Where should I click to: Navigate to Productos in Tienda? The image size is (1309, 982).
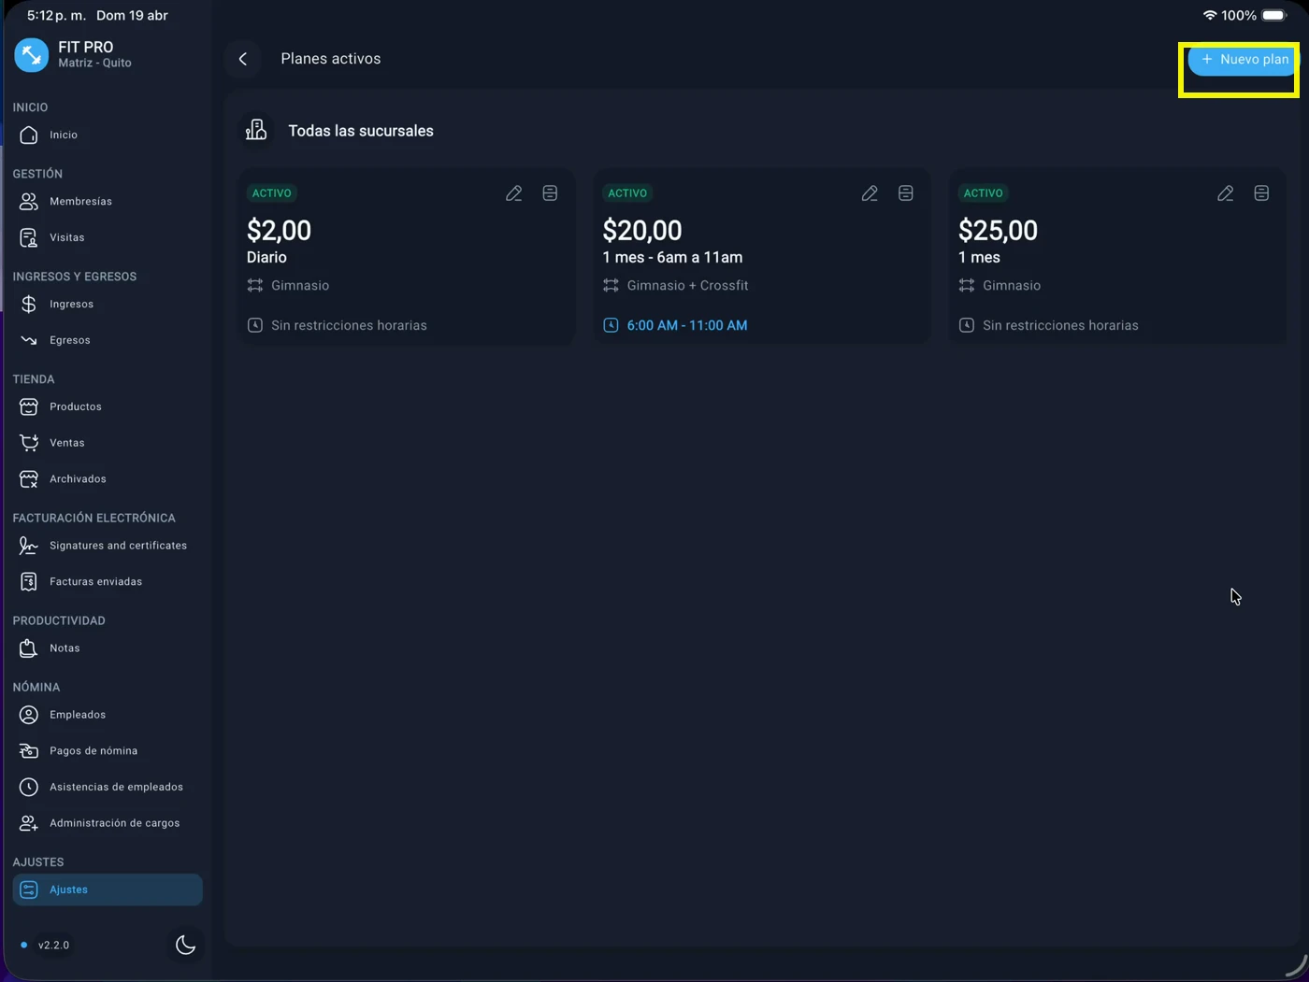tap(75, 407)
